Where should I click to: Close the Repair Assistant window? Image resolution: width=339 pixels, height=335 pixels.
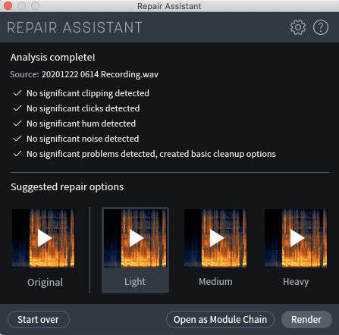coord(8,5)
